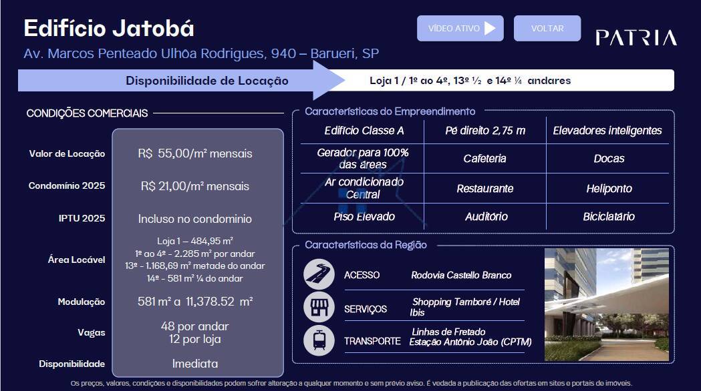Click the Shopping Tamboré / Hotel Ibis text

point(464,307)
